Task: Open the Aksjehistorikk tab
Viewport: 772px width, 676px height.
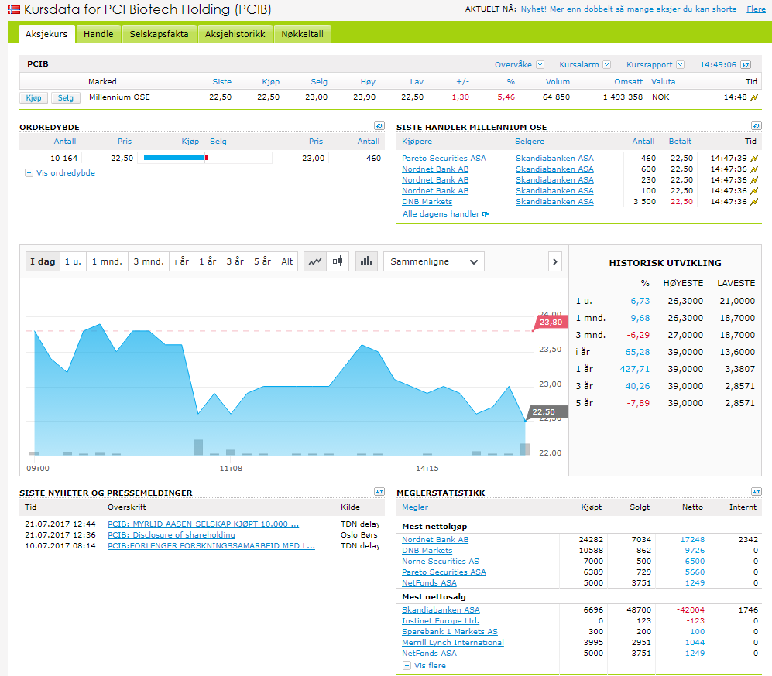Action: pyautogui.click(x=235, y=34)
